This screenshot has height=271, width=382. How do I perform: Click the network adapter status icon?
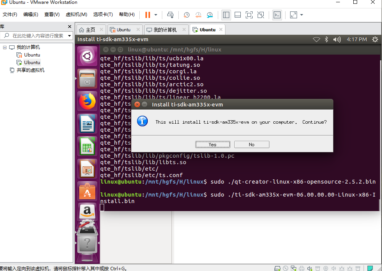click(294, 268)
